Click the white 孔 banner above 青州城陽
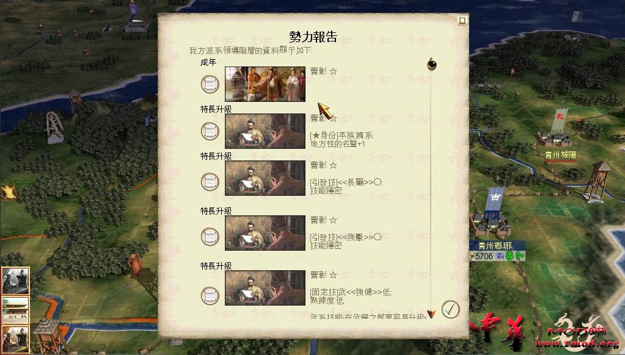 pos(560,120)
